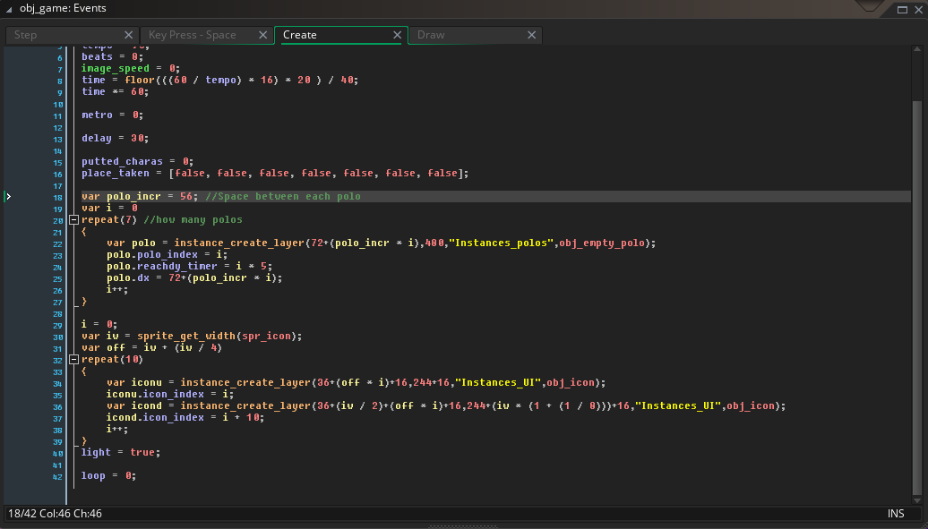Switch to the Step event tab

[x=71, y=35]
